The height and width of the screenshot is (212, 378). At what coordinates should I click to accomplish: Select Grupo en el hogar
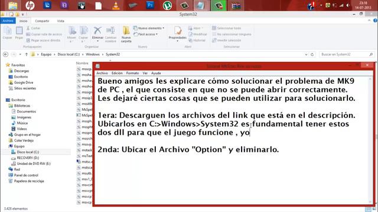click(x=27, y=135)
